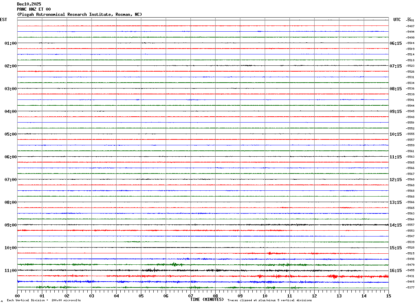Screen dimensions: 416x305
Task: Click the 01:00 EST hour label
Action: [x=11, y=43]
